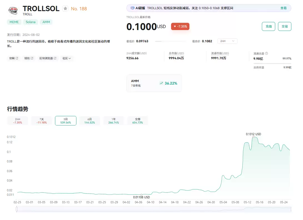
Task: Open the 官网 external link icon
Action: coord(17,58)
